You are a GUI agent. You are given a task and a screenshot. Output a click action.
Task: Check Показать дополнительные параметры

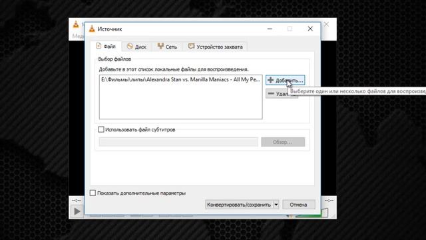coord(93,193)
